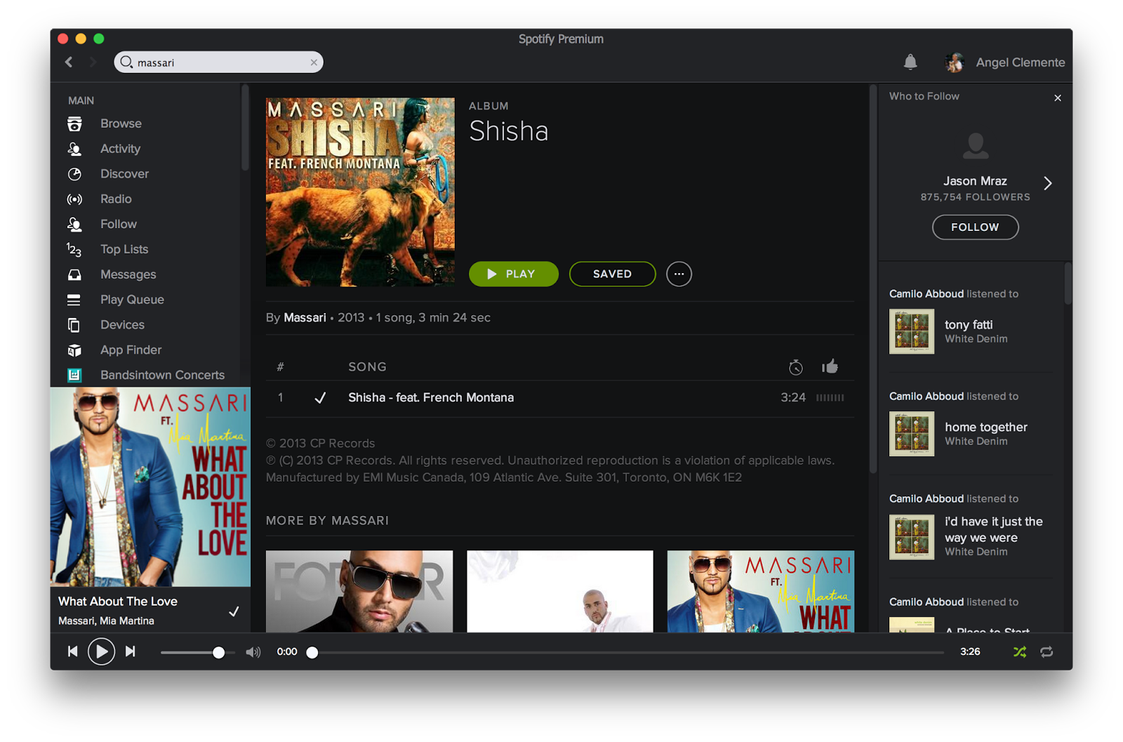Select Top Lists in the main menu
1123x742 pixels.
pyautogui.click(x=124, y=249)
